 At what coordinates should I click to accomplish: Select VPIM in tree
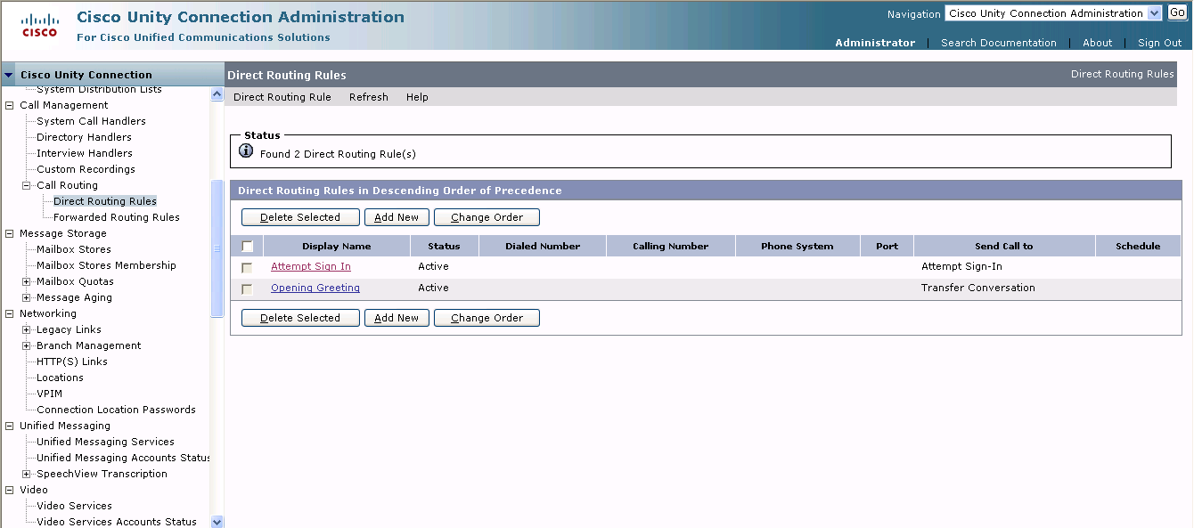49,394
